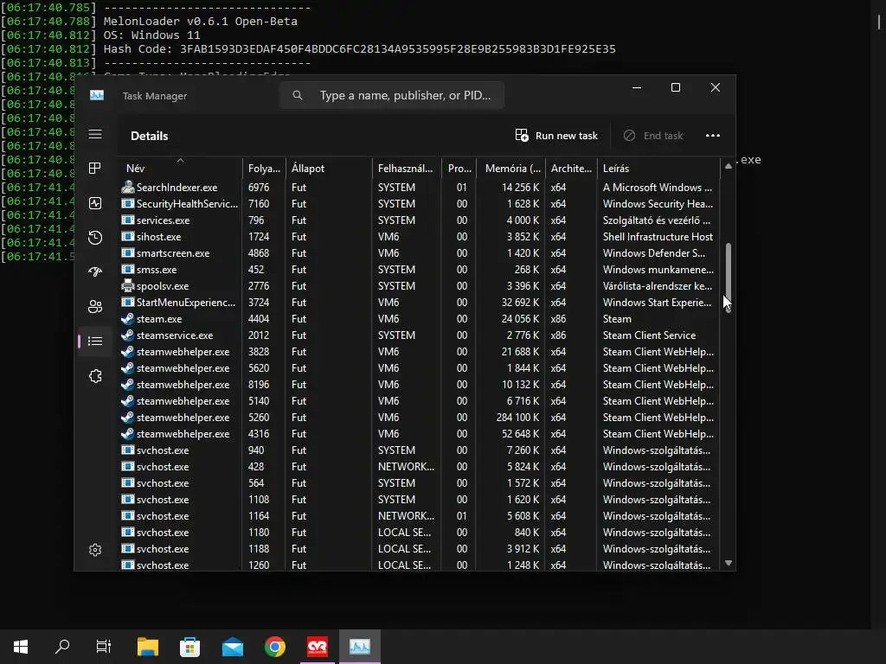Click the Task Manager taskbar button
886x664 pixels.
359,647
